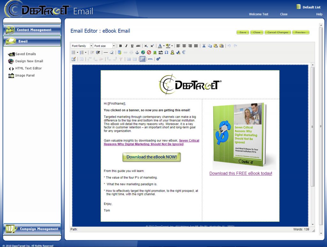The height and width of the screenshot is (247, 327).
Task: Insert link chain icon
Action: click(x=125, y=53)
